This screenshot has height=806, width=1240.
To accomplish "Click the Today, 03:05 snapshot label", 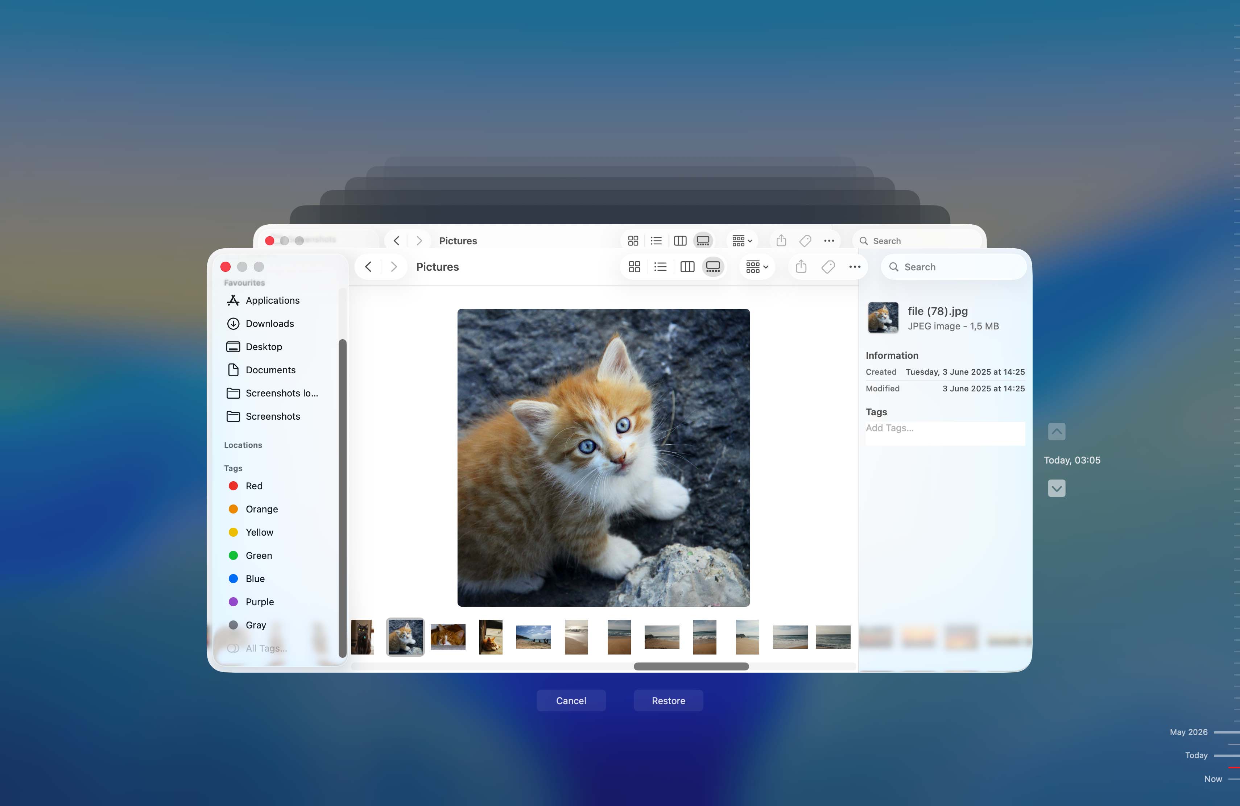I will 1072,460.
